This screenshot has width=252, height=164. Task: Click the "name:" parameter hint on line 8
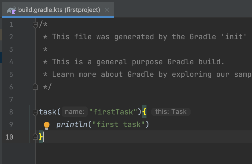tap(75, 112)
